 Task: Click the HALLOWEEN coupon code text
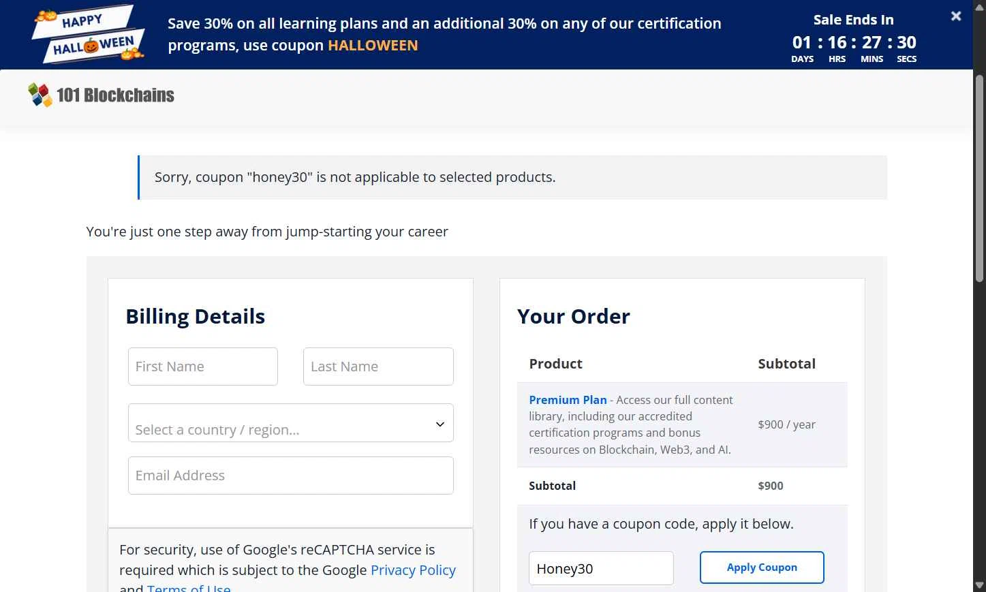click(373, 46)
